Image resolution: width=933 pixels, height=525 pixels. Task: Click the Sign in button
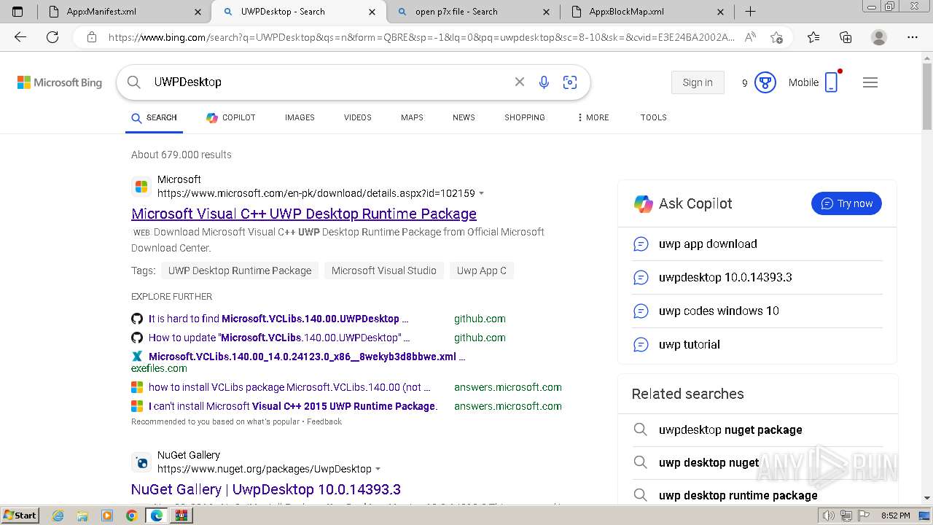click(698, 82)
